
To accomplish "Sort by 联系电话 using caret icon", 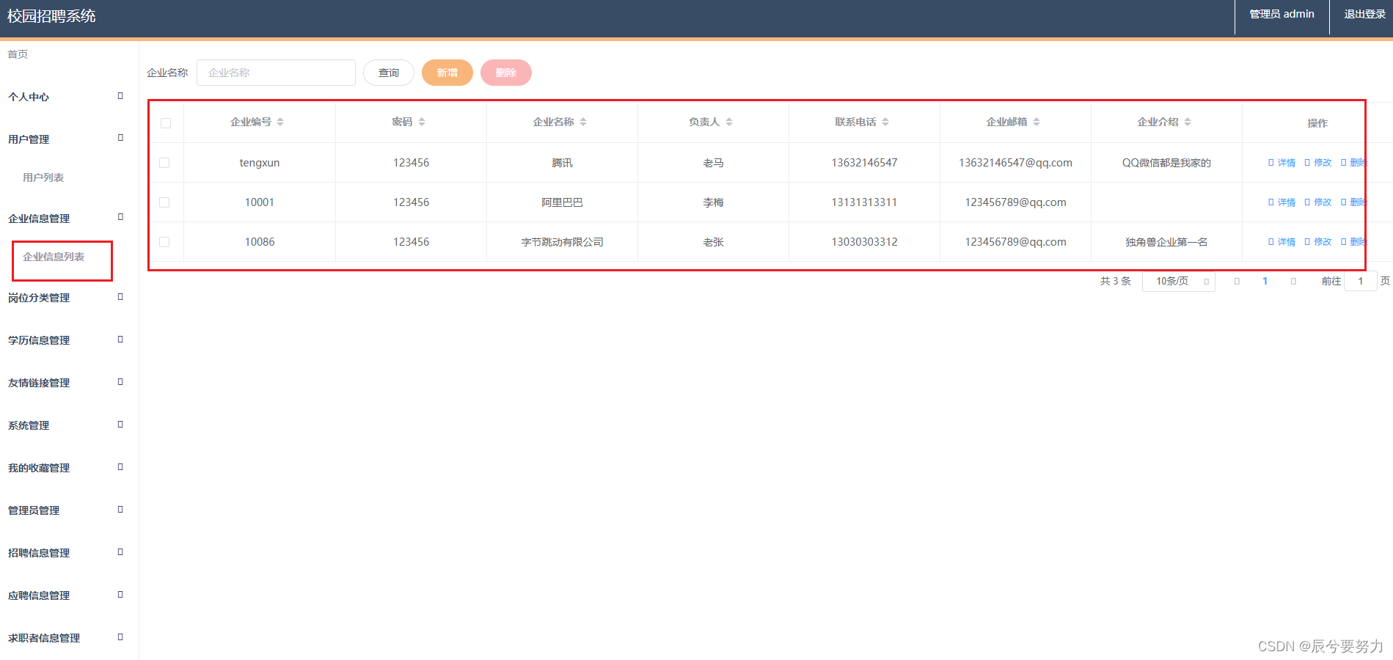I will [885, 122].
